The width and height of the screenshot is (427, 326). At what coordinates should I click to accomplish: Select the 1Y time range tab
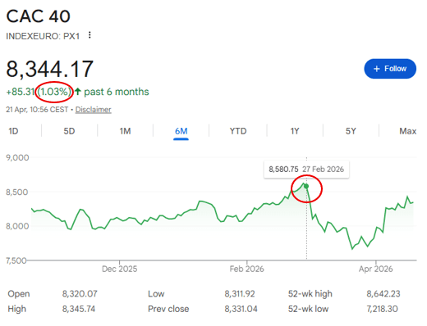click(x=295, y=131)
